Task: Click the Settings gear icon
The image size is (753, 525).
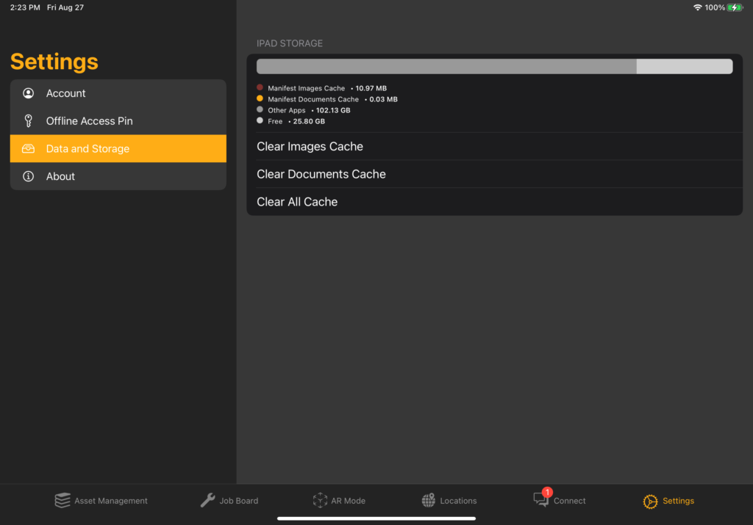Action: coord(650,502)
